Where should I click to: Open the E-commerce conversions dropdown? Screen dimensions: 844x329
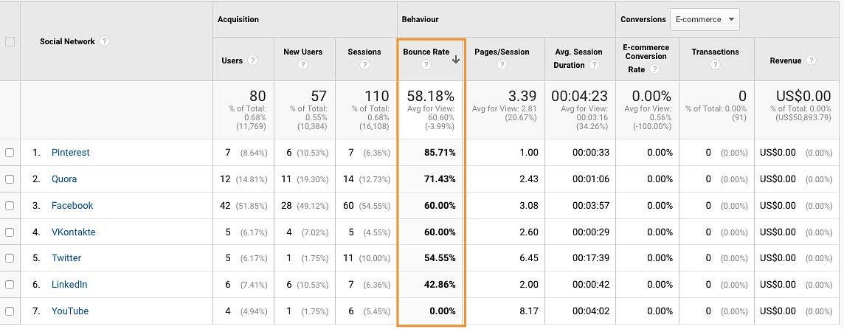point(705,19)
